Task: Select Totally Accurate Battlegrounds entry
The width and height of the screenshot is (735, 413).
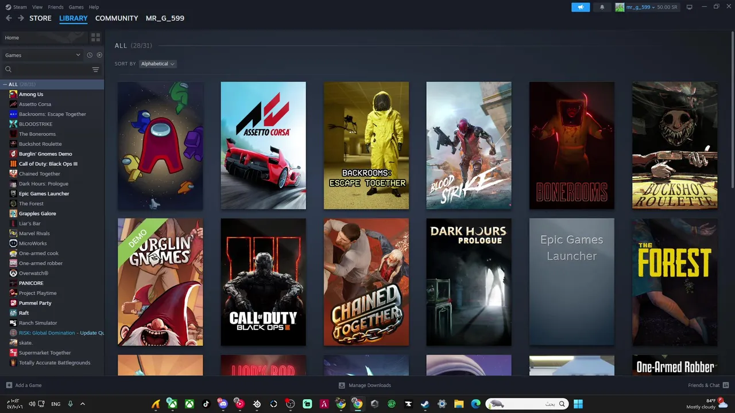Action: pyautogui.click(x=52, y=363)
